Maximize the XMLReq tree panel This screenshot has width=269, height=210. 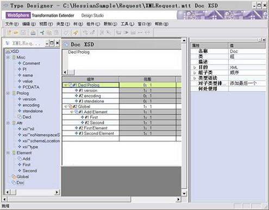(52, 43)
